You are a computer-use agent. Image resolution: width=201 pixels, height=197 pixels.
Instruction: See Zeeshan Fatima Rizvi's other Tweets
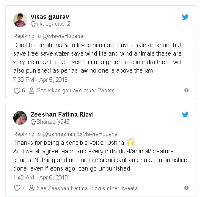87,188
